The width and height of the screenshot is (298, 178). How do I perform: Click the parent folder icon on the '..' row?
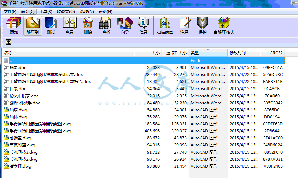(6, 60)
